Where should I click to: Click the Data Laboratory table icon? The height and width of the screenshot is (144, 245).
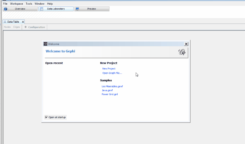coord(42,9)
